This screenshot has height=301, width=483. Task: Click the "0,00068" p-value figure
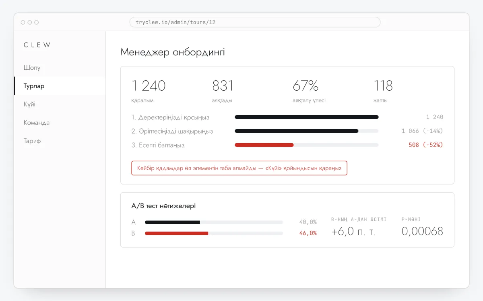(x=422, y=231)
